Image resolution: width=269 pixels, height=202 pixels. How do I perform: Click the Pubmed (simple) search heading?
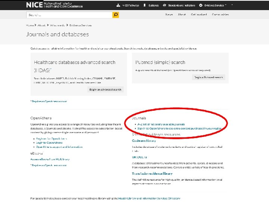tap(160, 62)
